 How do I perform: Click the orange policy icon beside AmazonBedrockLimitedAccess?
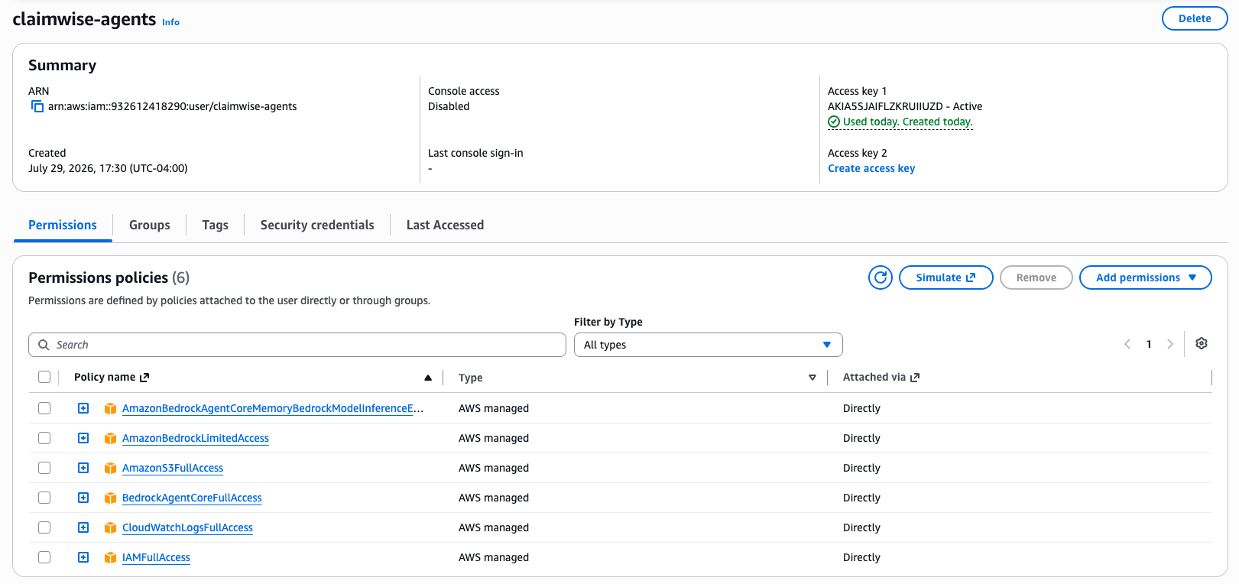[x=110, y=438]
